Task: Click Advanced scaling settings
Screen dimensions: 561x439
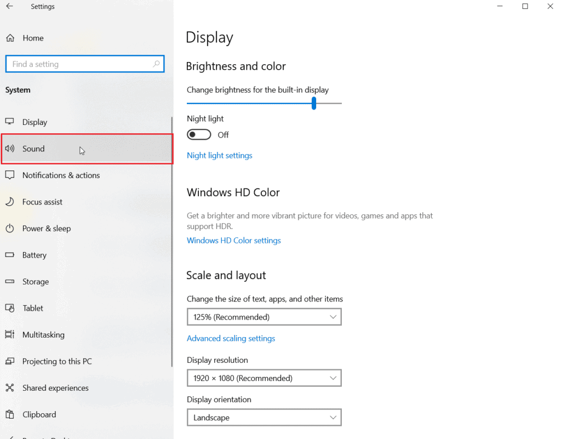Action: coord(231,338)
